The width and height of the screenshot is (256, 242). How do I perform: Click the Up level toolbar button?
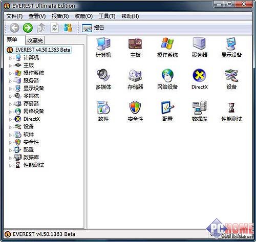41,28
